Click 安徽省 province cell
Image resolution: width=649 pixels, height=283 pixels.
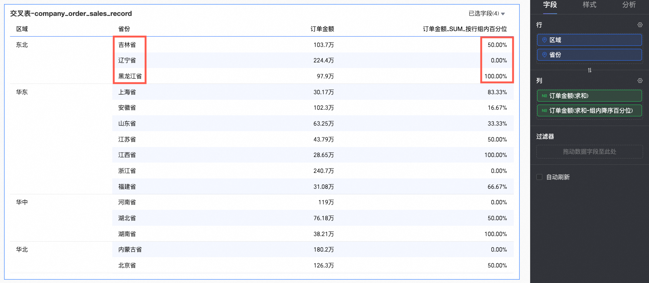127,108
